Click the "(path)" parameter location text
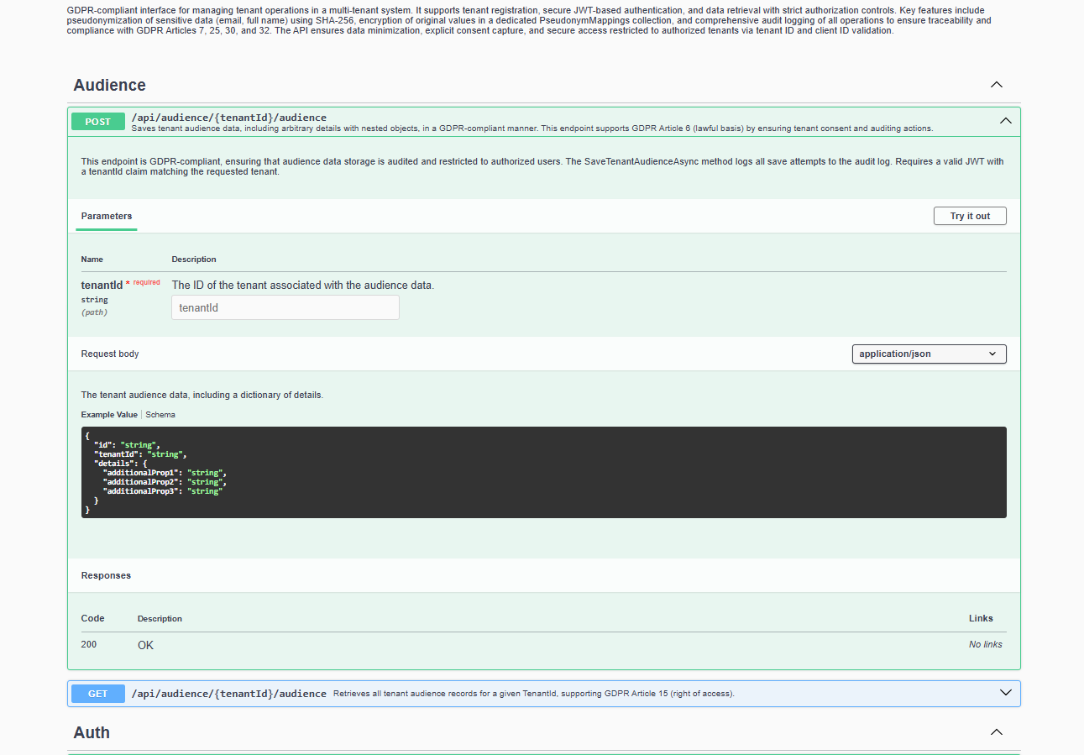Image resolution: width=1084 pixels, height=755 pixels. tap(94, 312)
